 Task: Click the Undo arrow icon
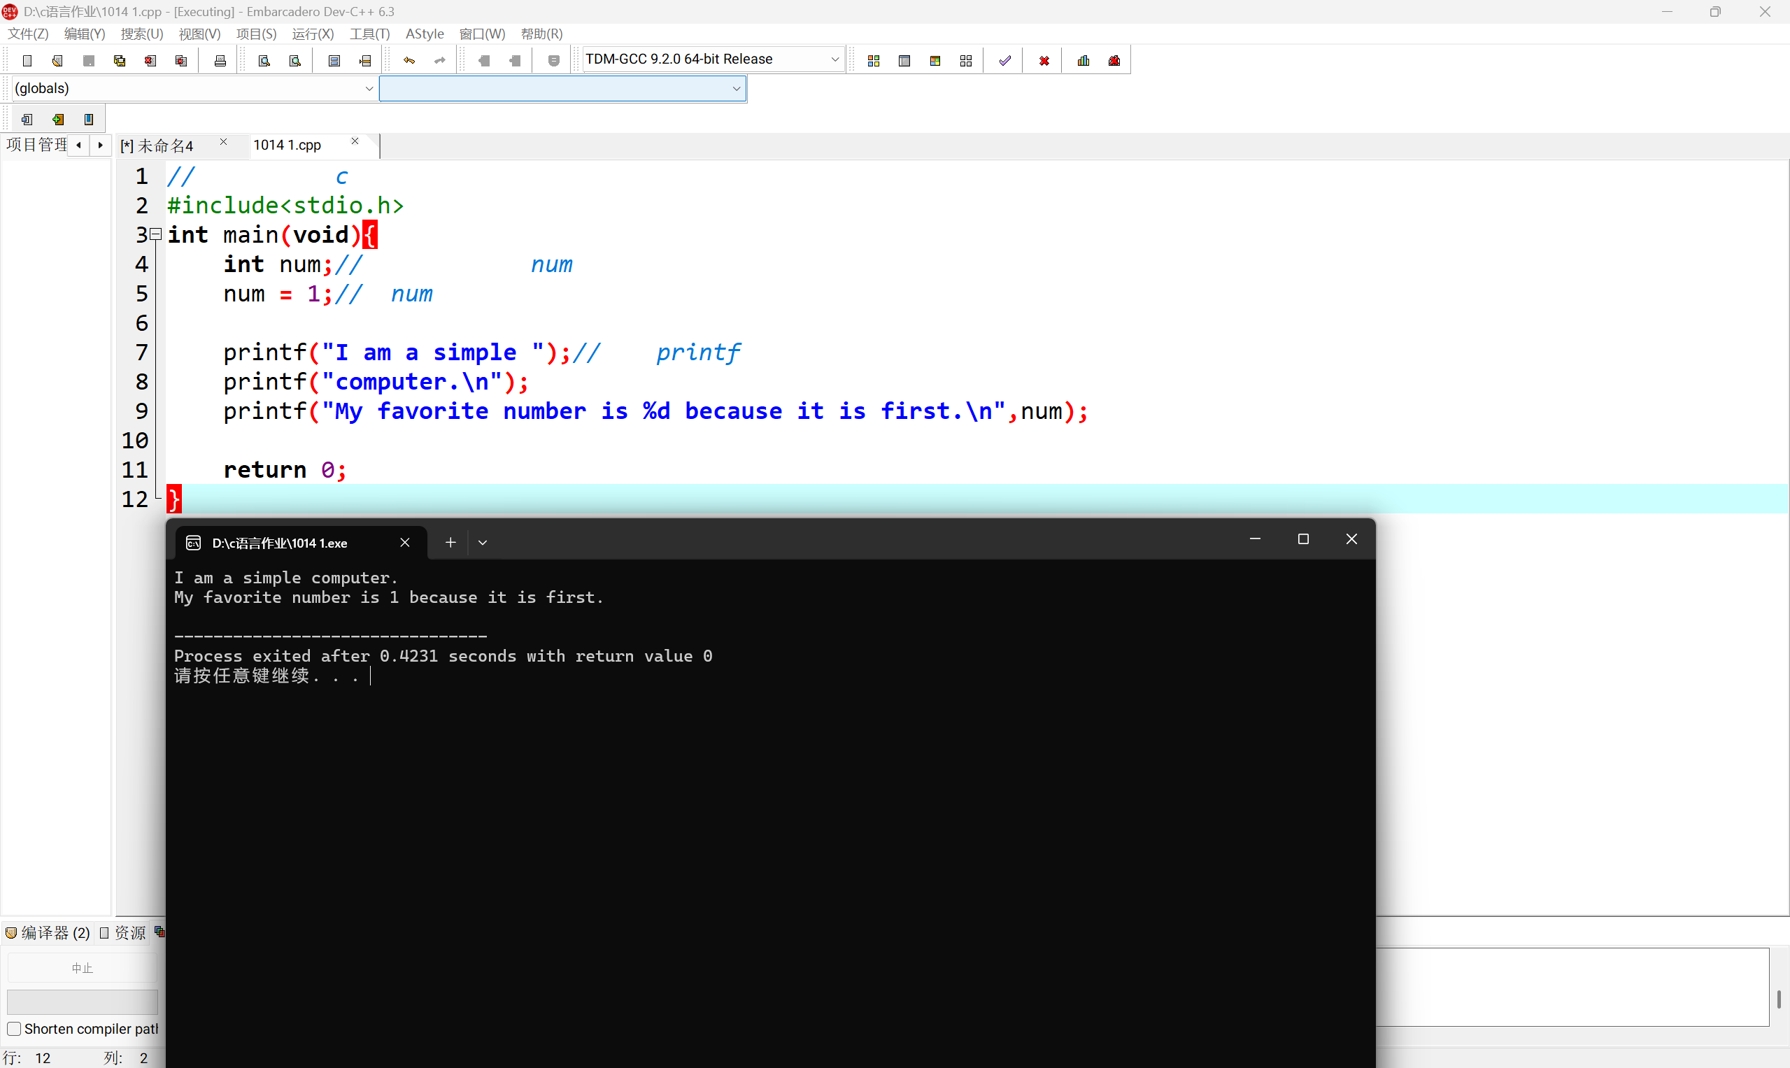[409, 60]
